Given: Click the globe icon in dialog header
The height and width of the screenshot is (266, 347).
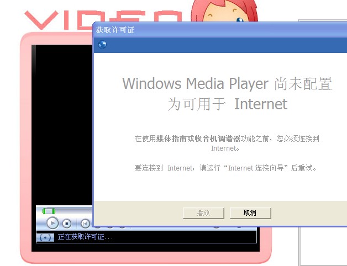Looking at the screenshot, I should (x=102, y=45).
